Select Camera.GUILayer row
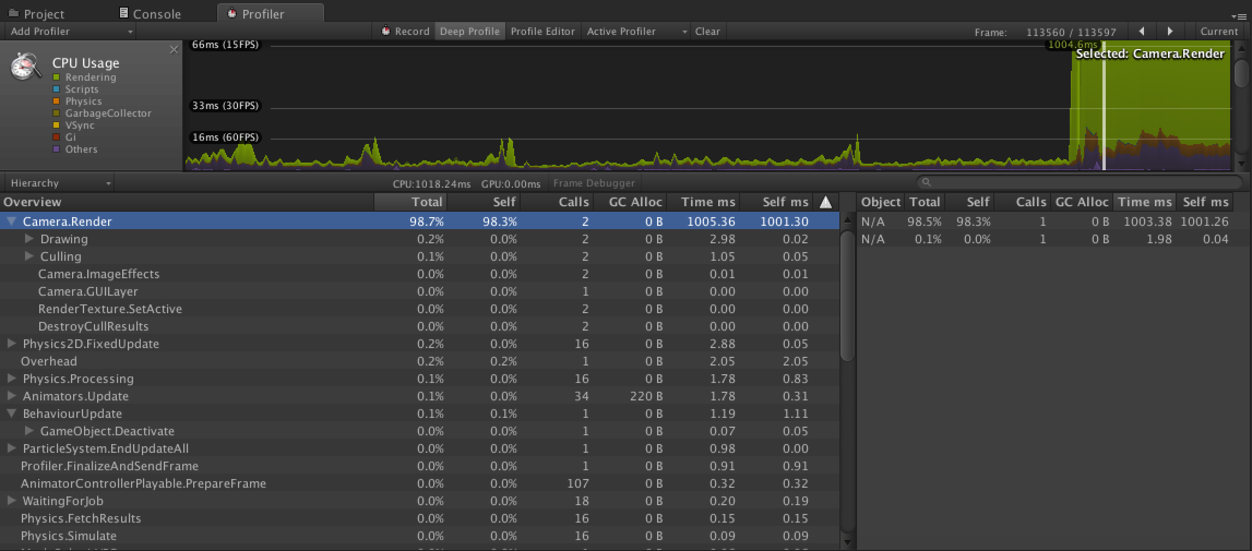This screenshot has width=1252, height=551. point(419,291)
